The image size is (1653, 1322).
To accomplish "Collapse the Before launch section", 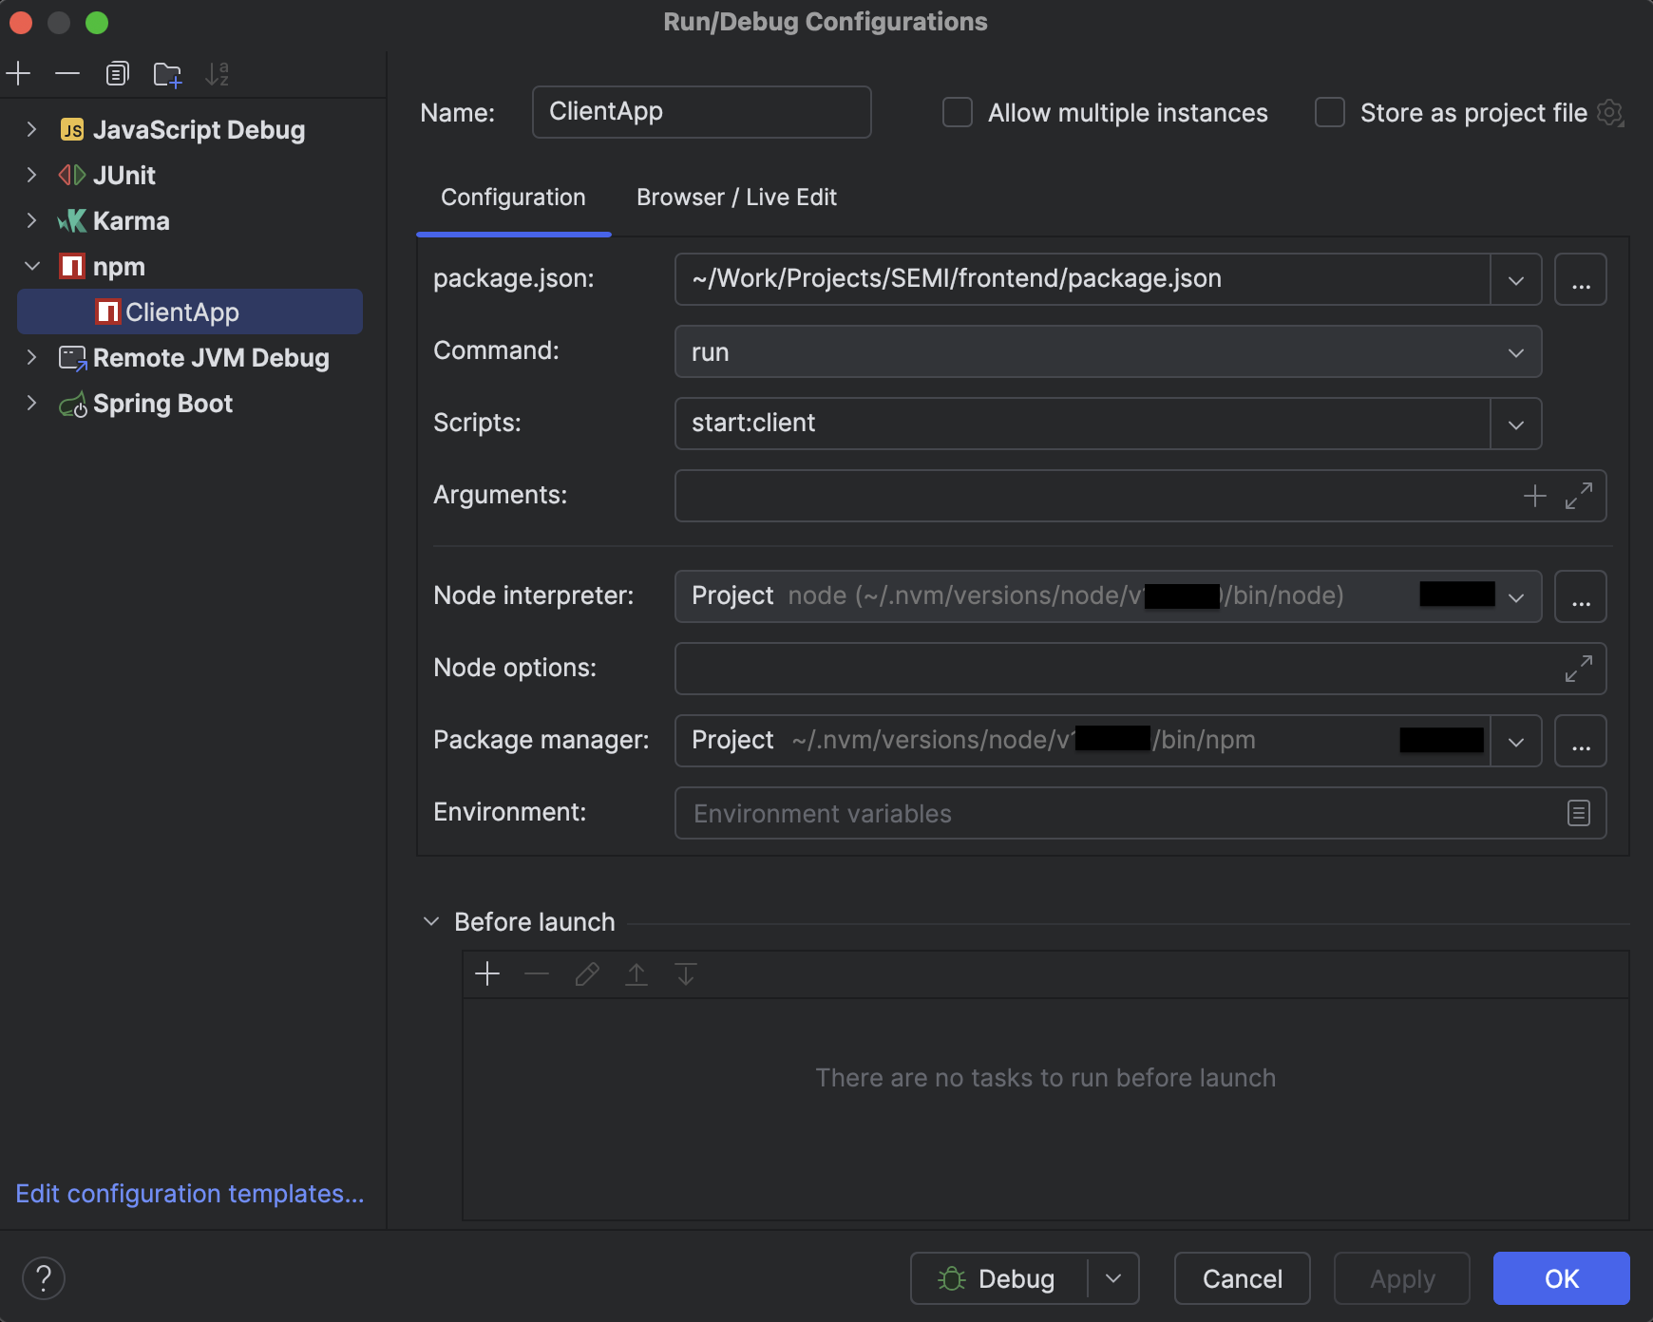I will click(431, 922).
